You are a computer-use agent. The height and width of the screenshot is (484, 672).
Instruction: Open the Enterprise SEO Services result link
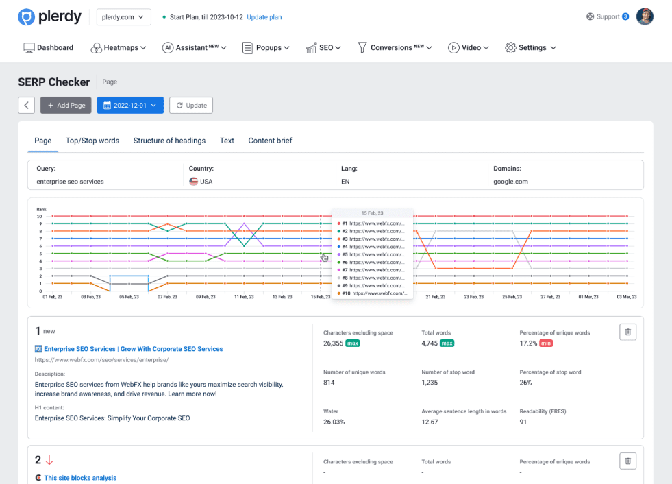tap(134, 349)
